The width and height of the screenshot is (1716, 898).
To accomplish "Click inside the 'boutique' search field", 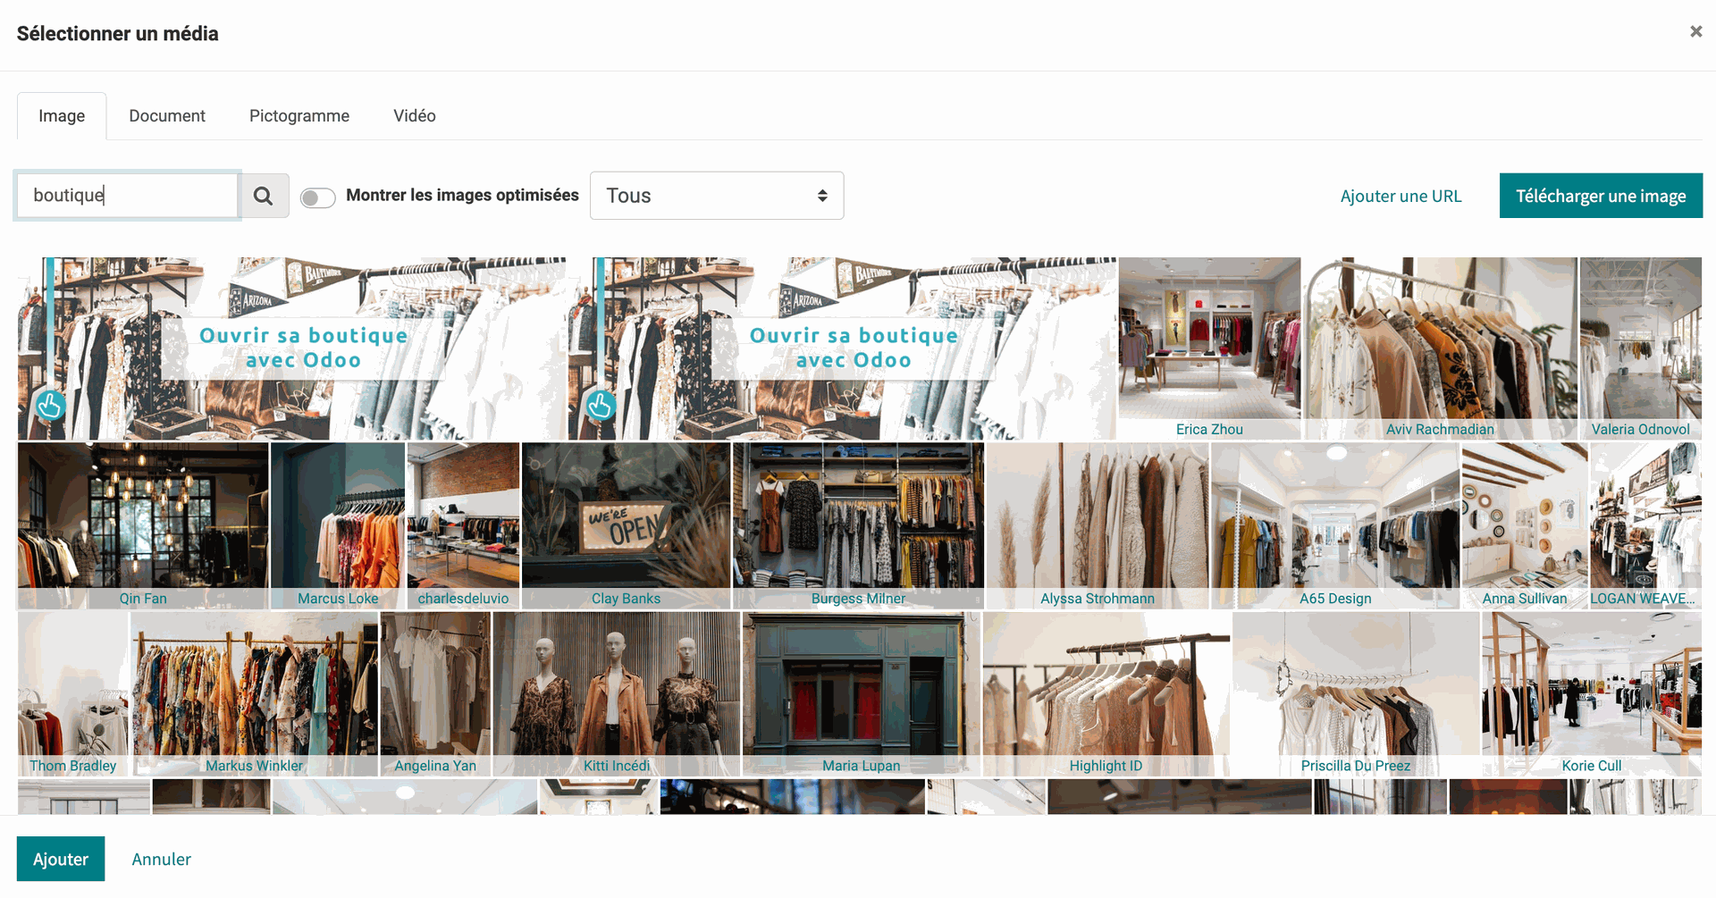I will (125, 195).
